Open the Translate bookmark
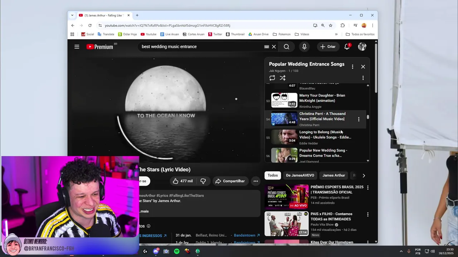This screenshot has height=257, width=458. (x=106, y=34)
